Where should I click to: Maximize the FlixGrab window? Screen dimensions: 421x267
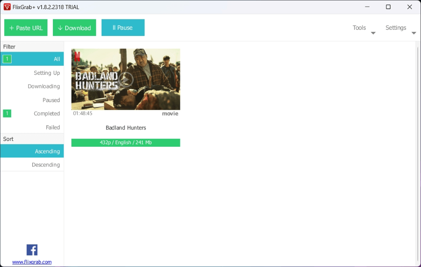pos(388,7)
